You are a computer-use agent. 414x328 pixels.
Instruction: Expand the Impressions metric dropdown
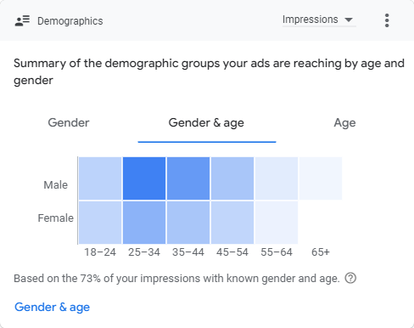tap(319, 20)
